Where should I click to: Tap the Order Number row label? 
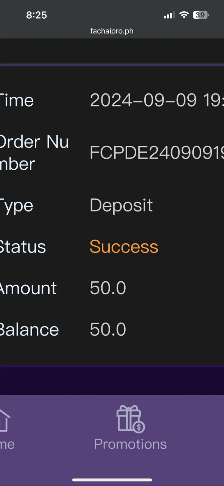pyautogui.click(x=34, y=153)
